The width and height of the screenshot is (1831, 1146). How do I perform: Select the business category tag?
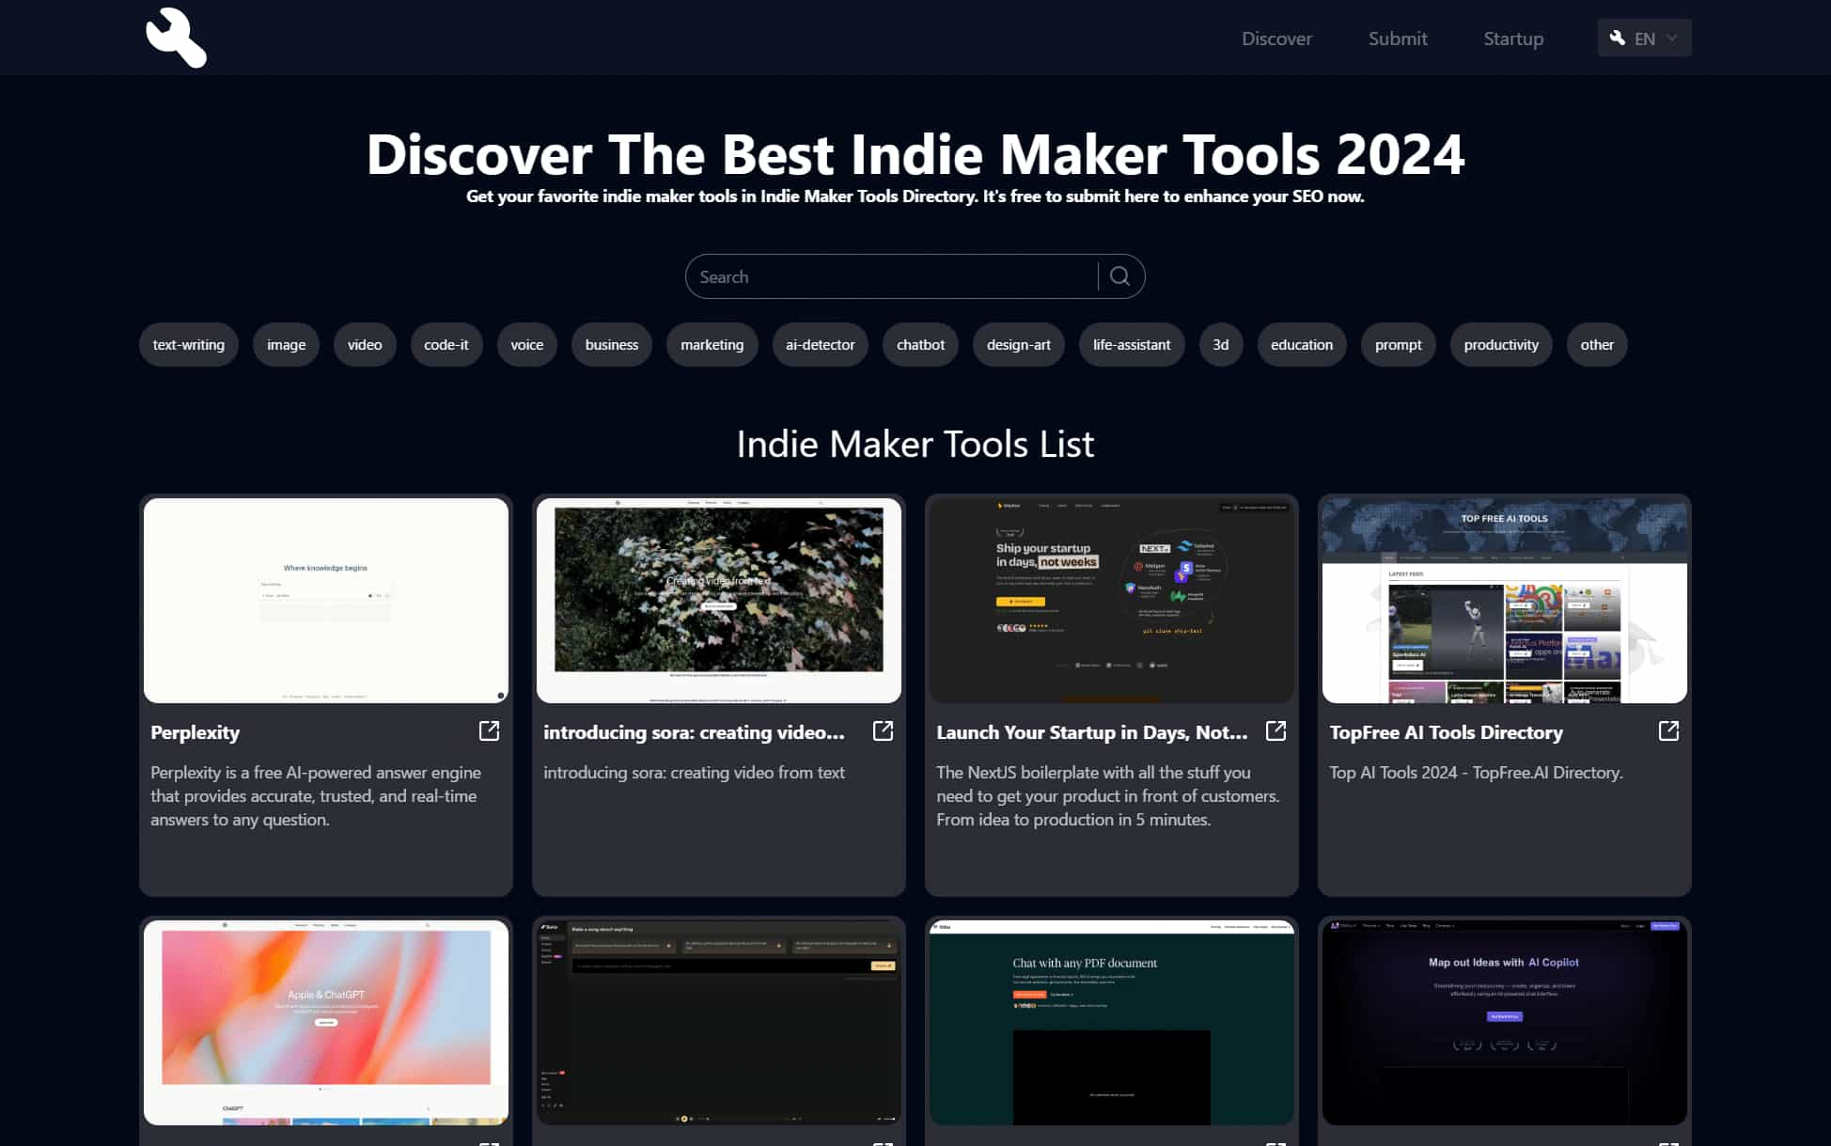(612, 345)
